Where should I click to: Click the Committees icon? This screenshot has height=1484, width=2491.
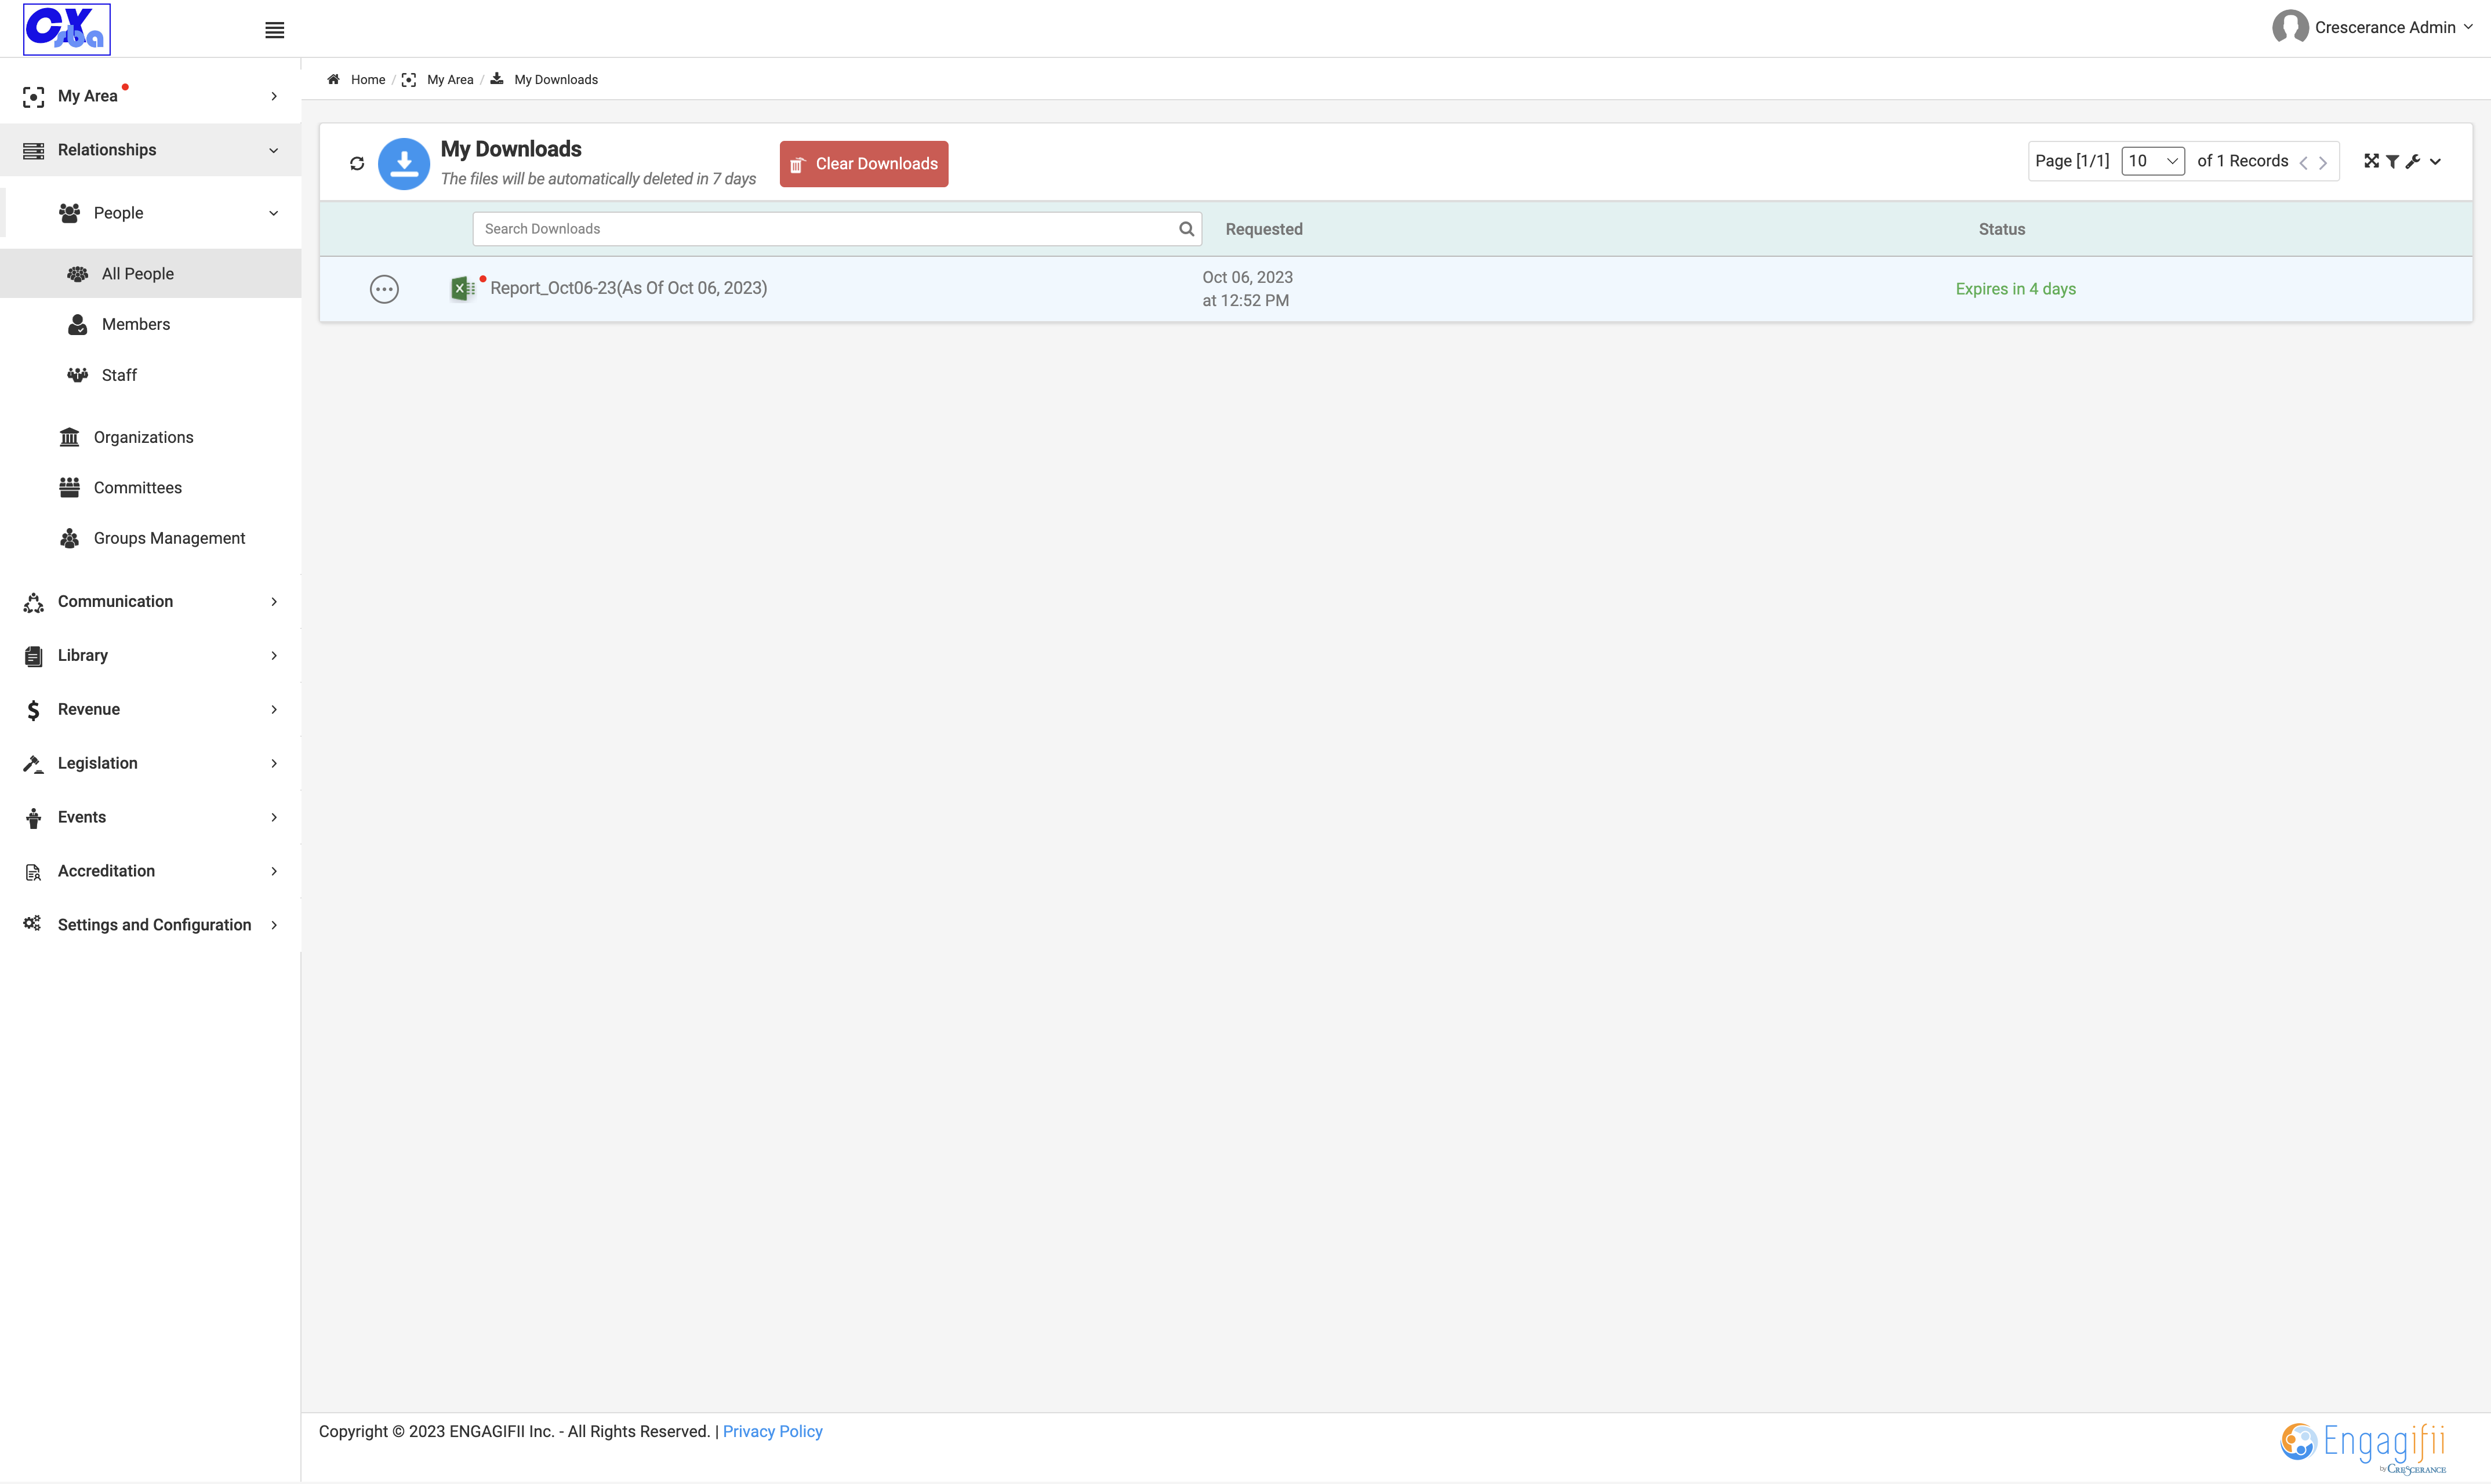(69, 488)
